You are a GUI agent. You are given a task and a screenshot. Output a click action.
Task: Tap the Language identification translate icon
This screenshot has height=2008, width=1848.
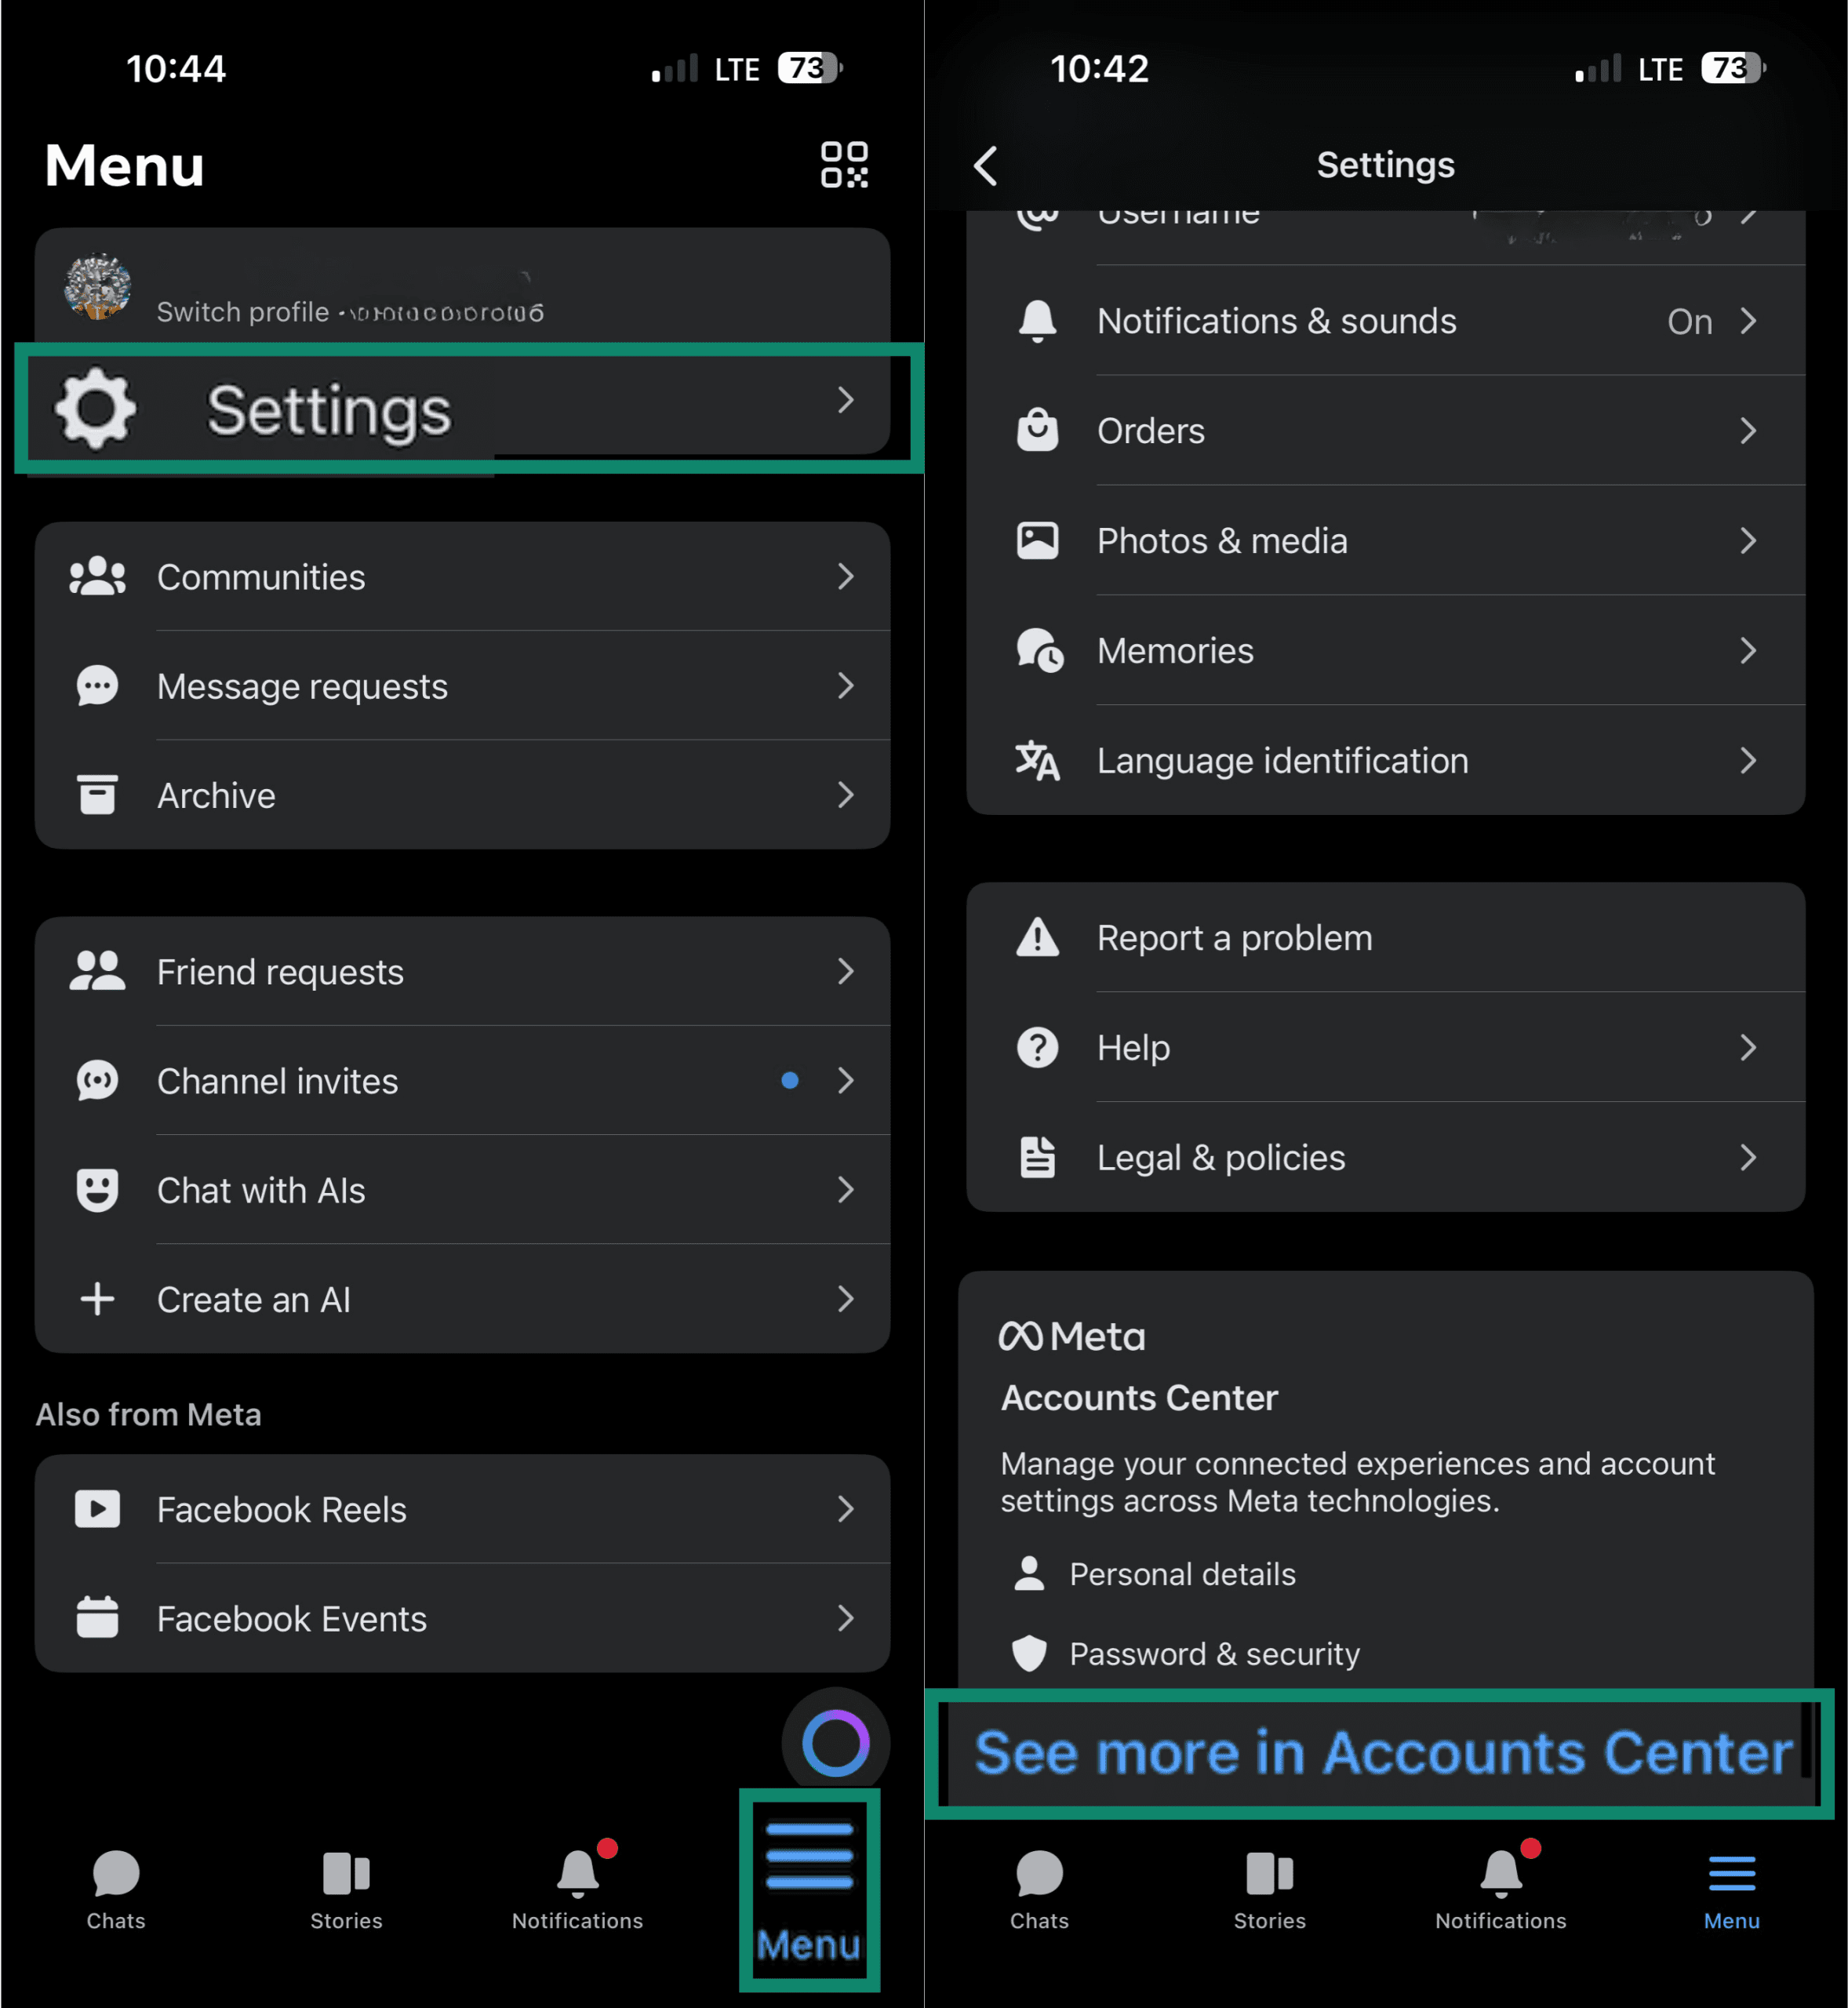point(1037,760)
